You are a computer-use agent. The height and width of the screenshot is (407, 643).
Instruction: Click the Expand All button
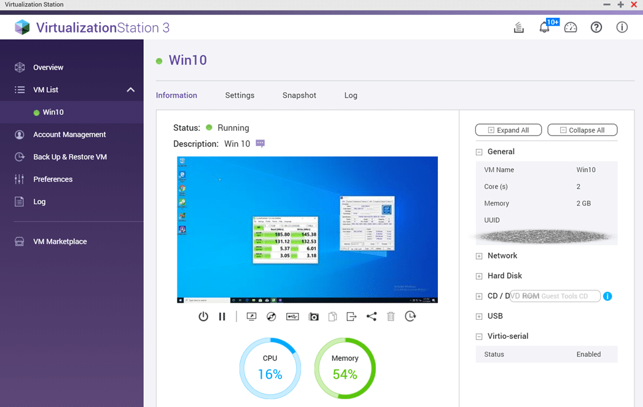[509, 130]
